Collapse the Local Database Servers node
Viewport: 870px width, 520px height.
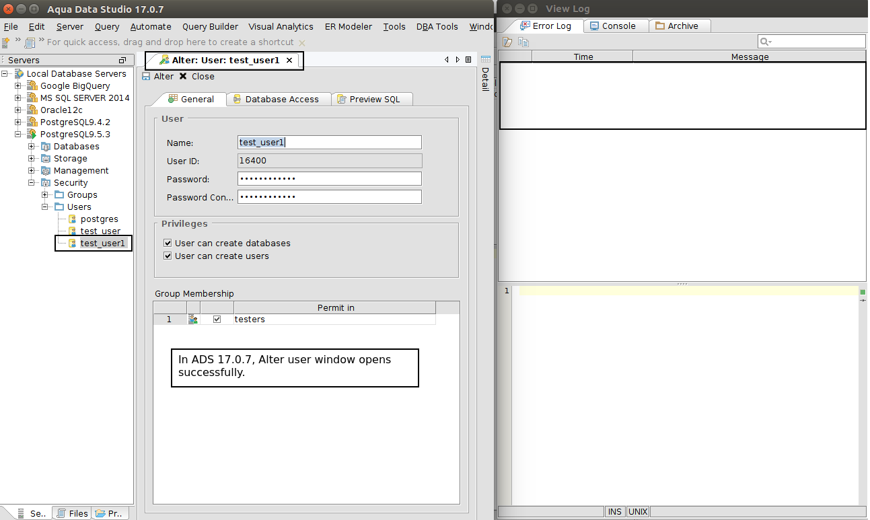[5, 74]
